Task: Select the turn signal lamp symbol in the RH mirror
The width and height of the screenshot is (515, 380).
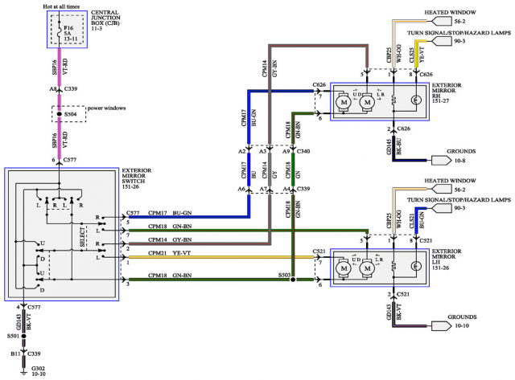Action: coord(415,101)
